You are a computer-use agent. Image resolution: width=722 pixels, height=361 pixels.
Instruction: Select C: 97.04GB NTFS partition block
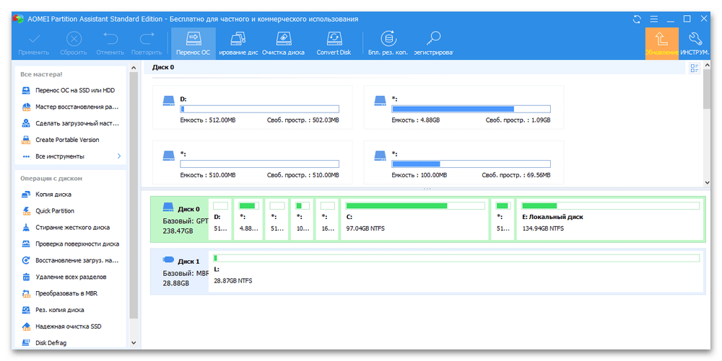pyautogui.click(x=414, y=220)
